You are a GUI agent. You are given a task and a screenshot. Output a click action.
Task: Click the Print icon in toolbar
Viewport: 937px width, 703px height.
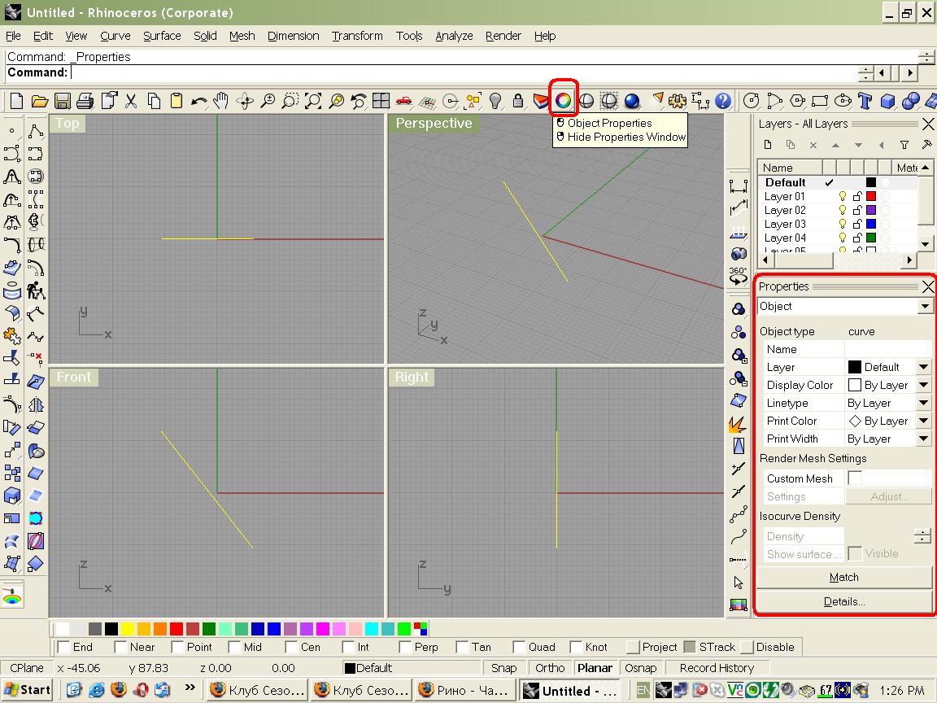(x=85, y=101)
